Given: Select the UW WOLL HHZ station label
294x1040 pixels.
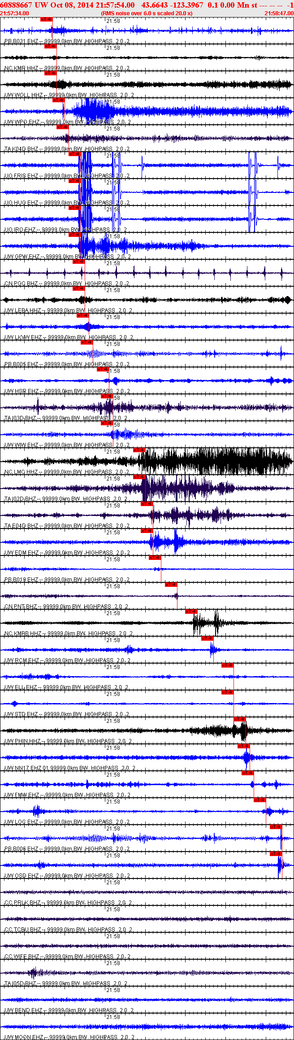Looking at the screenshot, I should 69,95.
